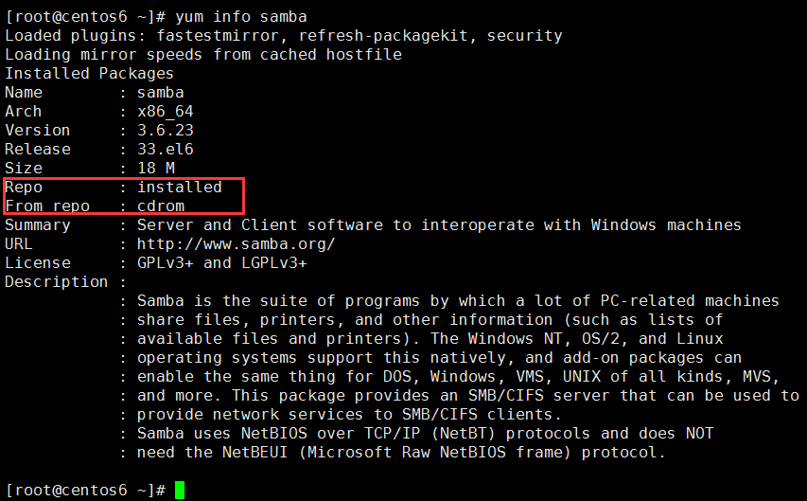Click the 'Loading mirror speeds' line
The width and height of the screenshot is (807, 501).
click(x=203, y=55)
